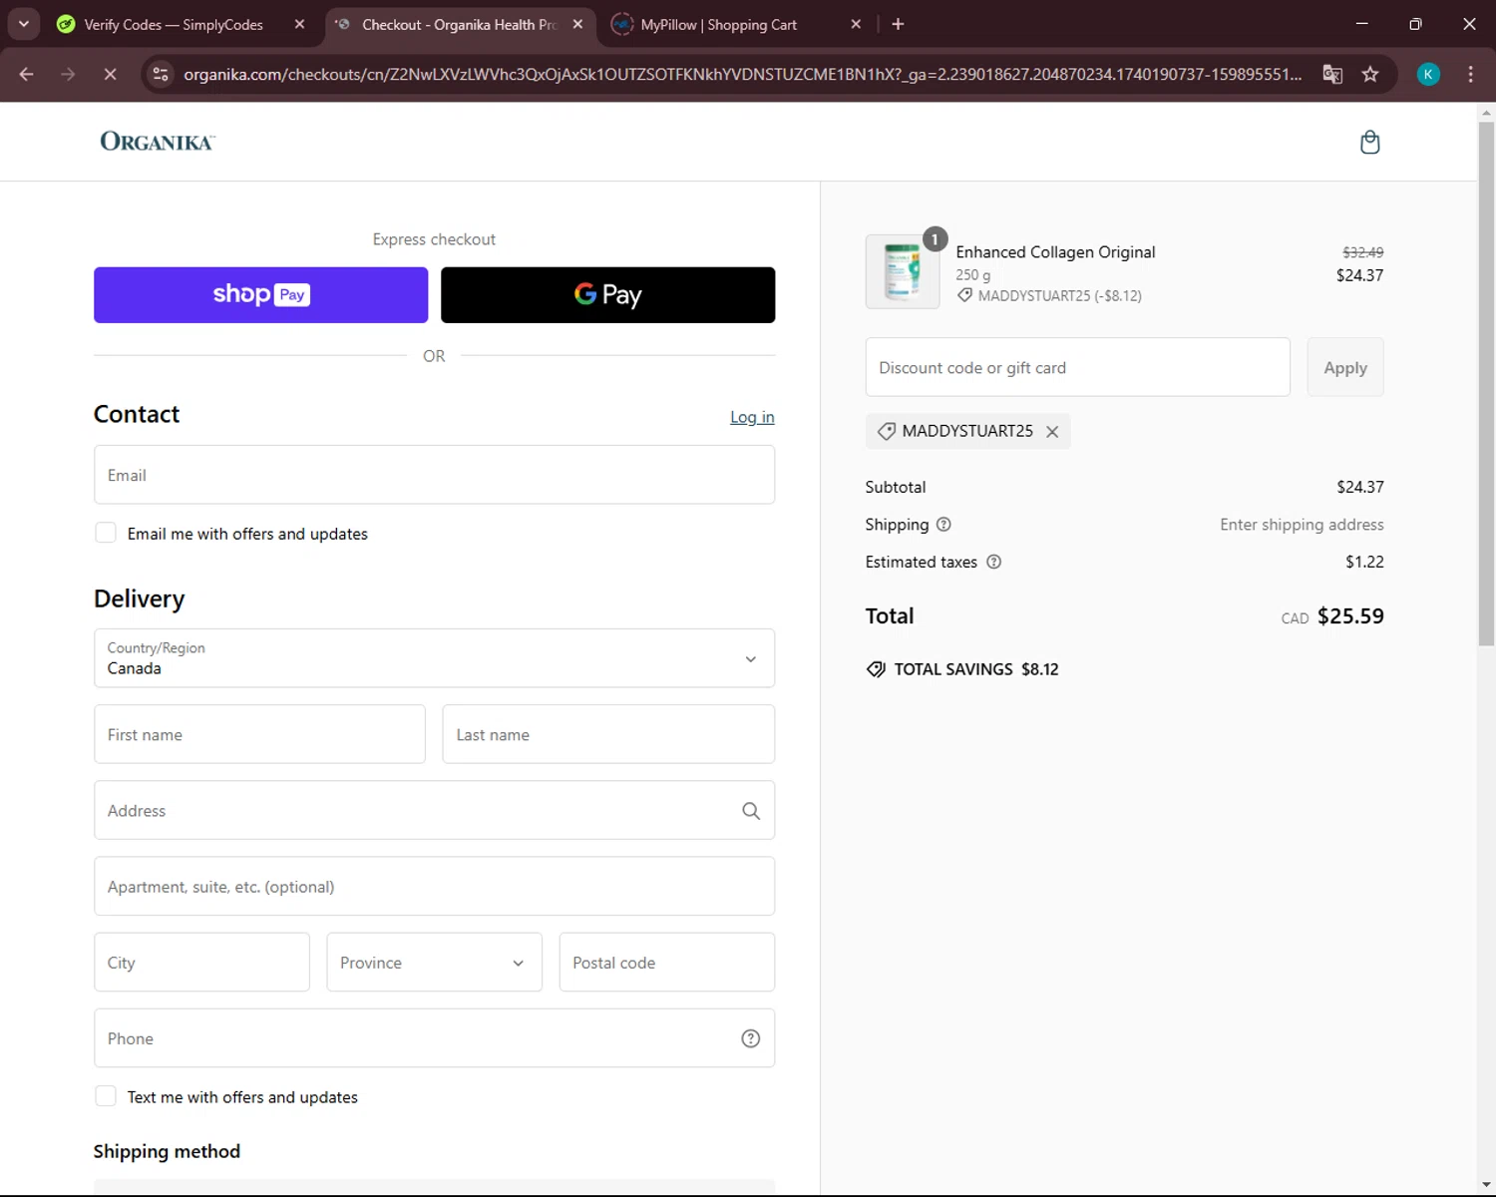Close the Checkout Organika tab
This screenshot has width=1496, height=1197.
click(x=577, y=24)
